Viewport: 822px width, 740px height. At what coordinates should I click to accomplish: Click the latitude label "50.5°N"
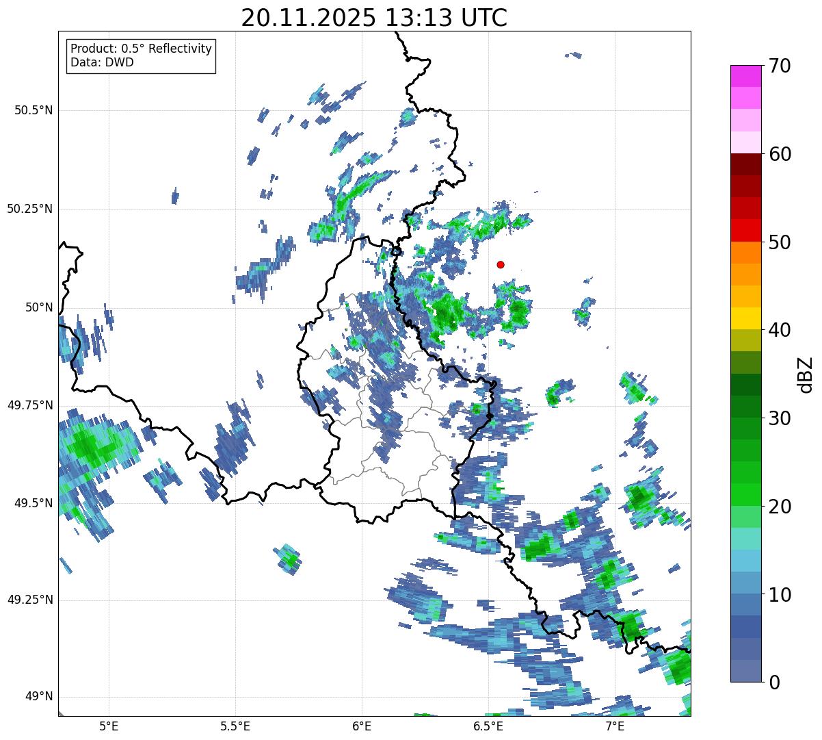pos(34,110)
